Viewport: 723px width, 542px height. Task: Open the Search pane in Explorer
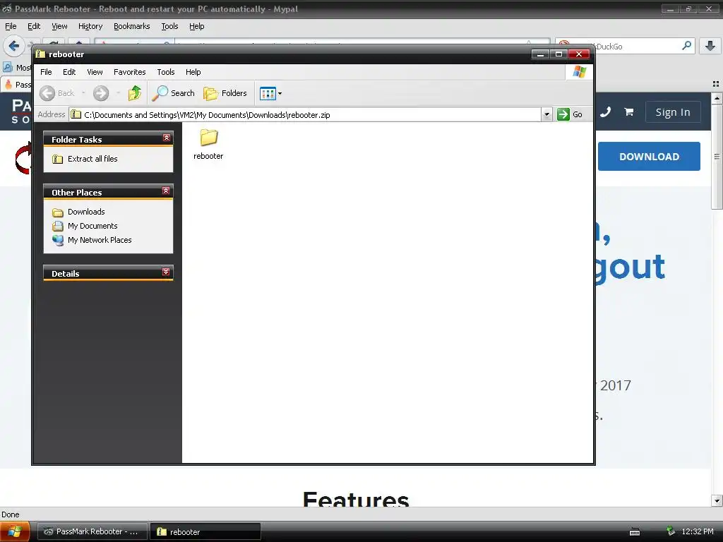[174, 93]
